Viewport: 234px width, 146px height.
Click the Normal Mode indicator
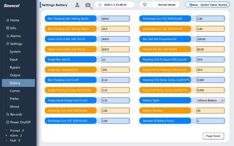159,5
